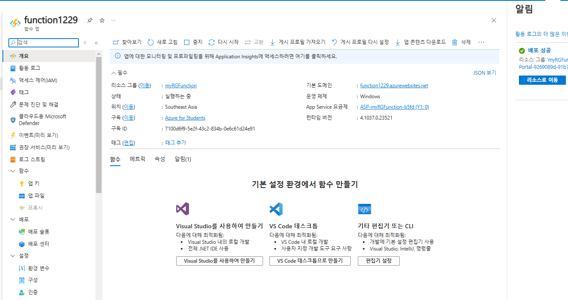Open 액세스 제어(IAM) in sidebar
The height and width of the screenshot is (300, 568).
tap(49, 80)
